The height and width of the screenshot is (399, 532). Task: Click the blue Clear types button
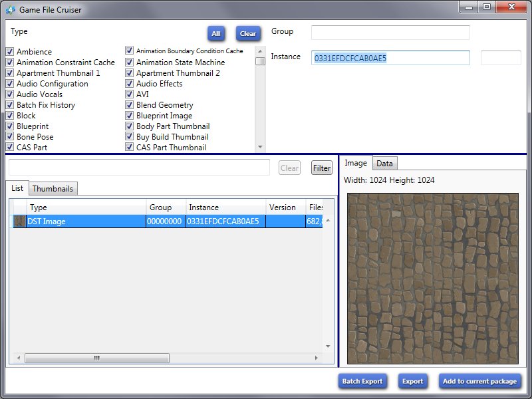click(248, 34)
